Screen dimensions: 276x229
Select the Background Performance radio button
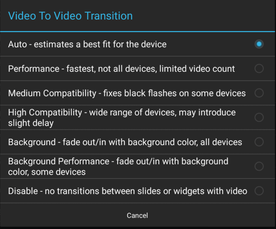259,166
